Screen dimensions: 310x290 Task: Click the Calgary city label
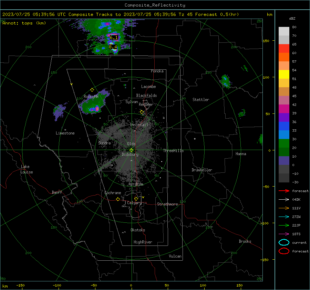tap(134, 203)
